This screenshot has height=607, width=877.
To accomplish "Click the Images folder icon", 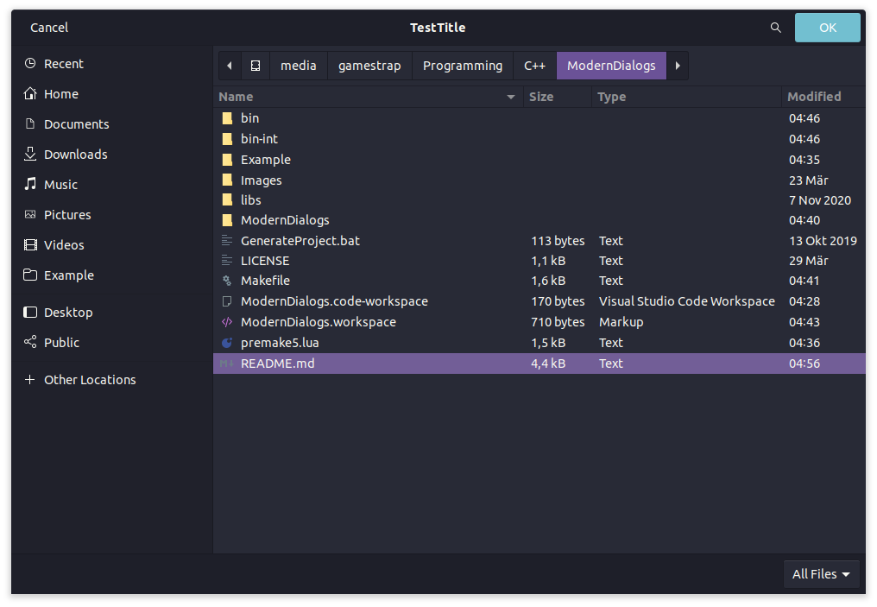I will [227, 180].
